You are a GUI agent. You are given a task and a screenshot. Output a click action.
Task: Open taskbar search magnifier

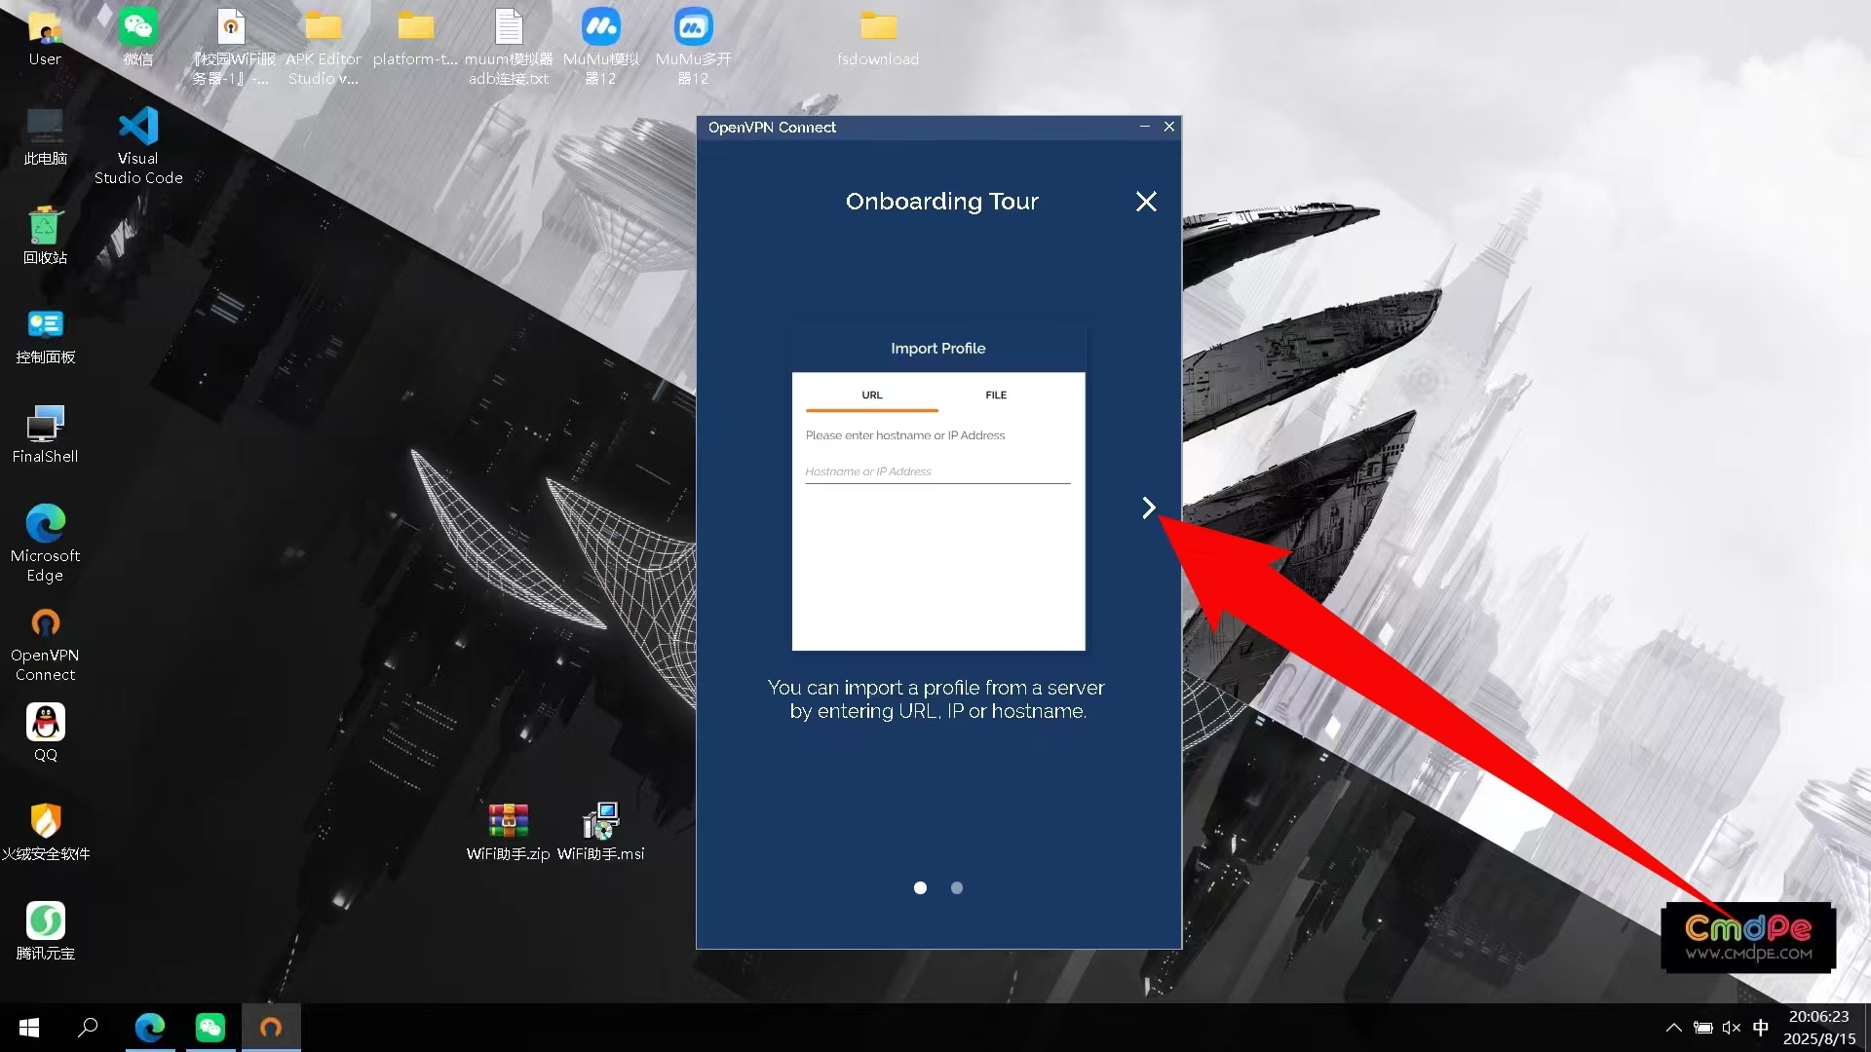pos(88,1028)
